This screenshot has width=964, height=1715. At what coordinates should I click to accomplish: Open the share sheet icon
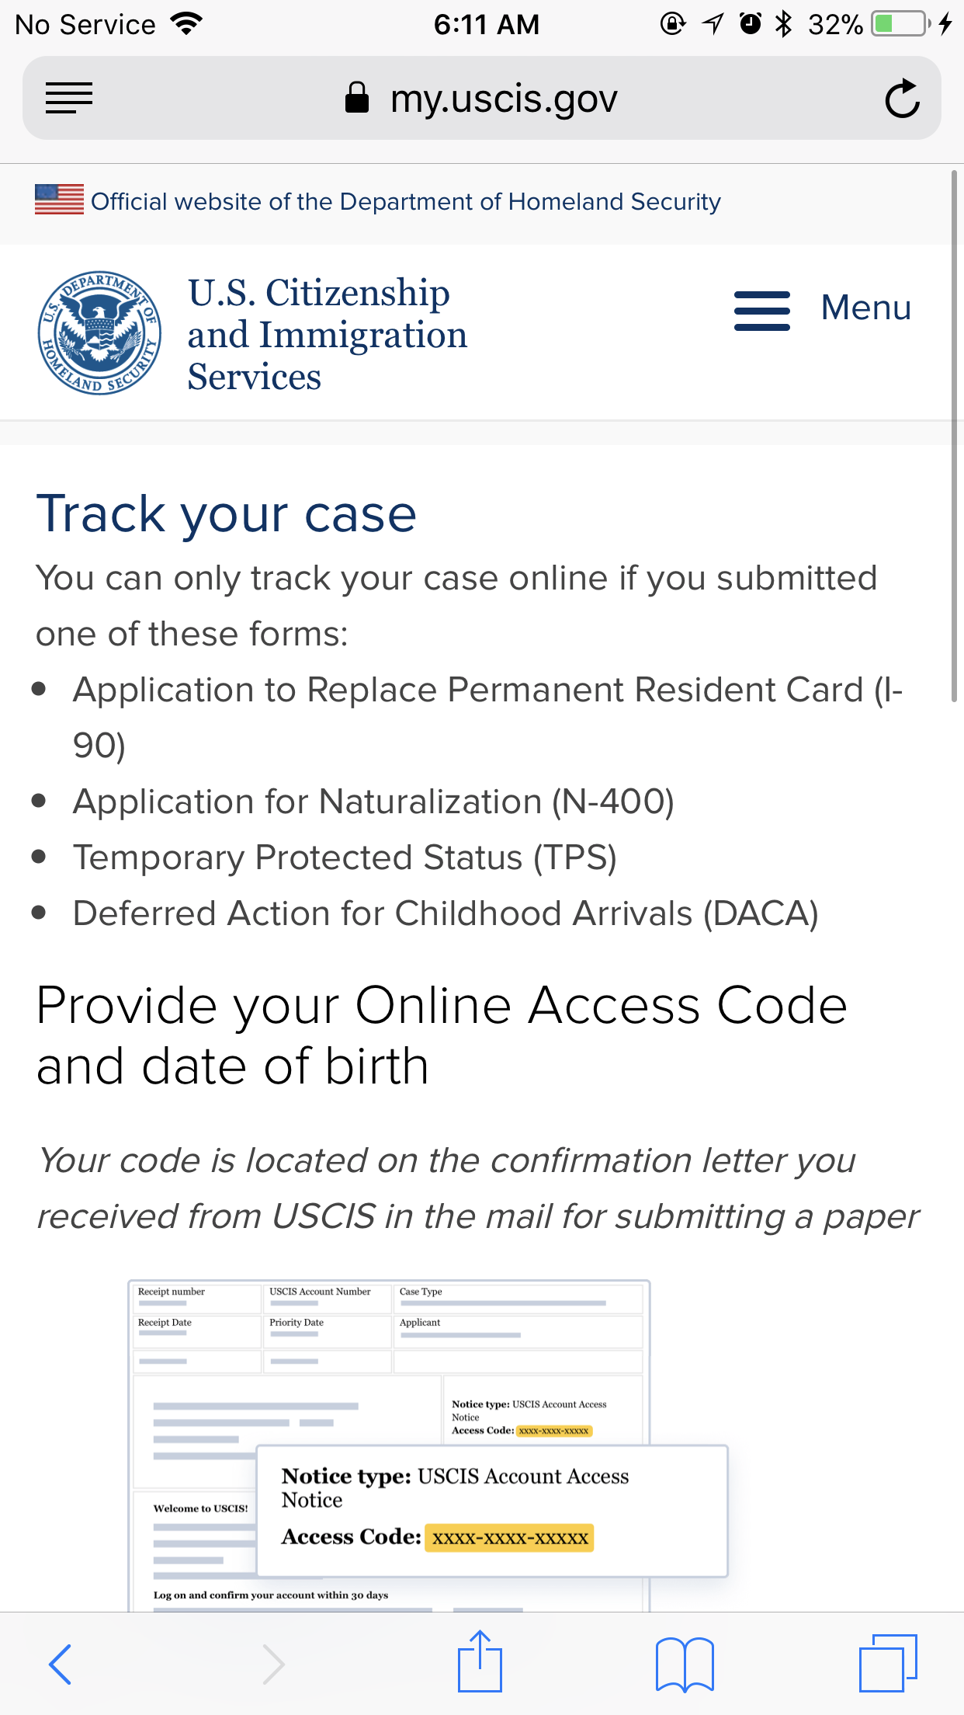tap(480, 1661)
